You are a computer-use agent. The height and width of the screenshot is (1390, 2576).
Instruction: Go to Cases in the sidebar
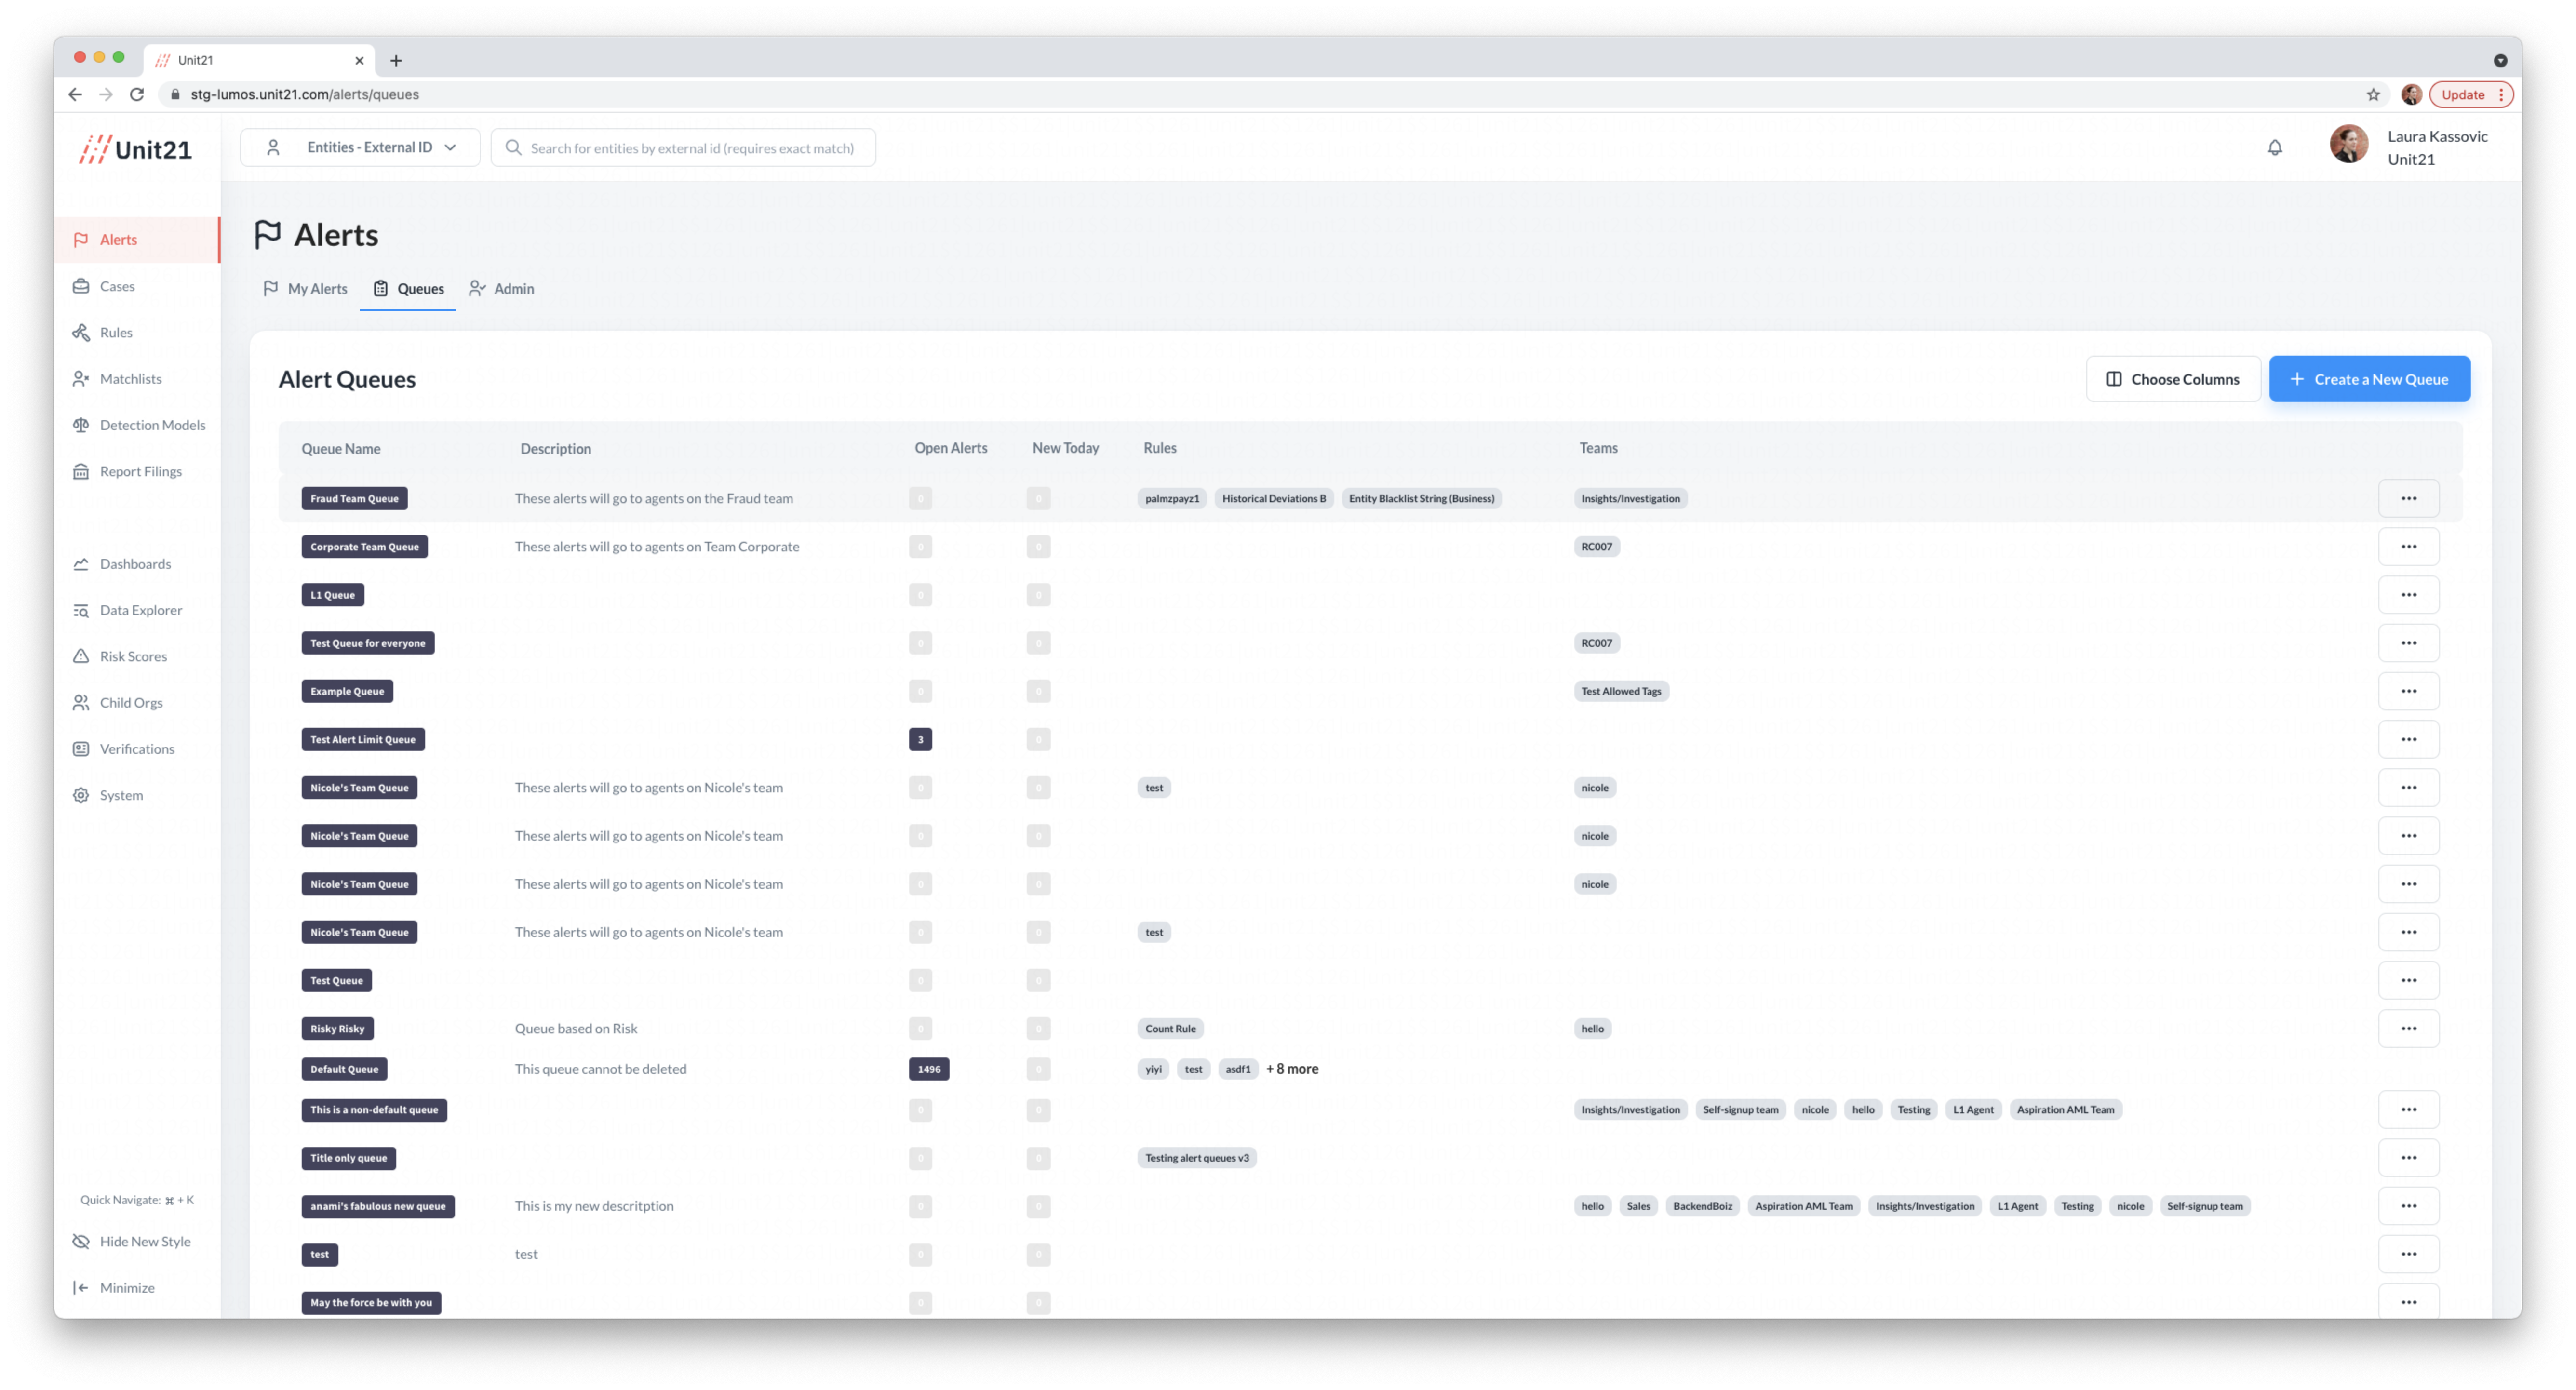coord(117,286)
